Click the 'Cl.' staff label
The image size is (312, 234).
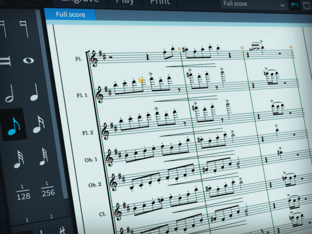click(x=102, y=214)
